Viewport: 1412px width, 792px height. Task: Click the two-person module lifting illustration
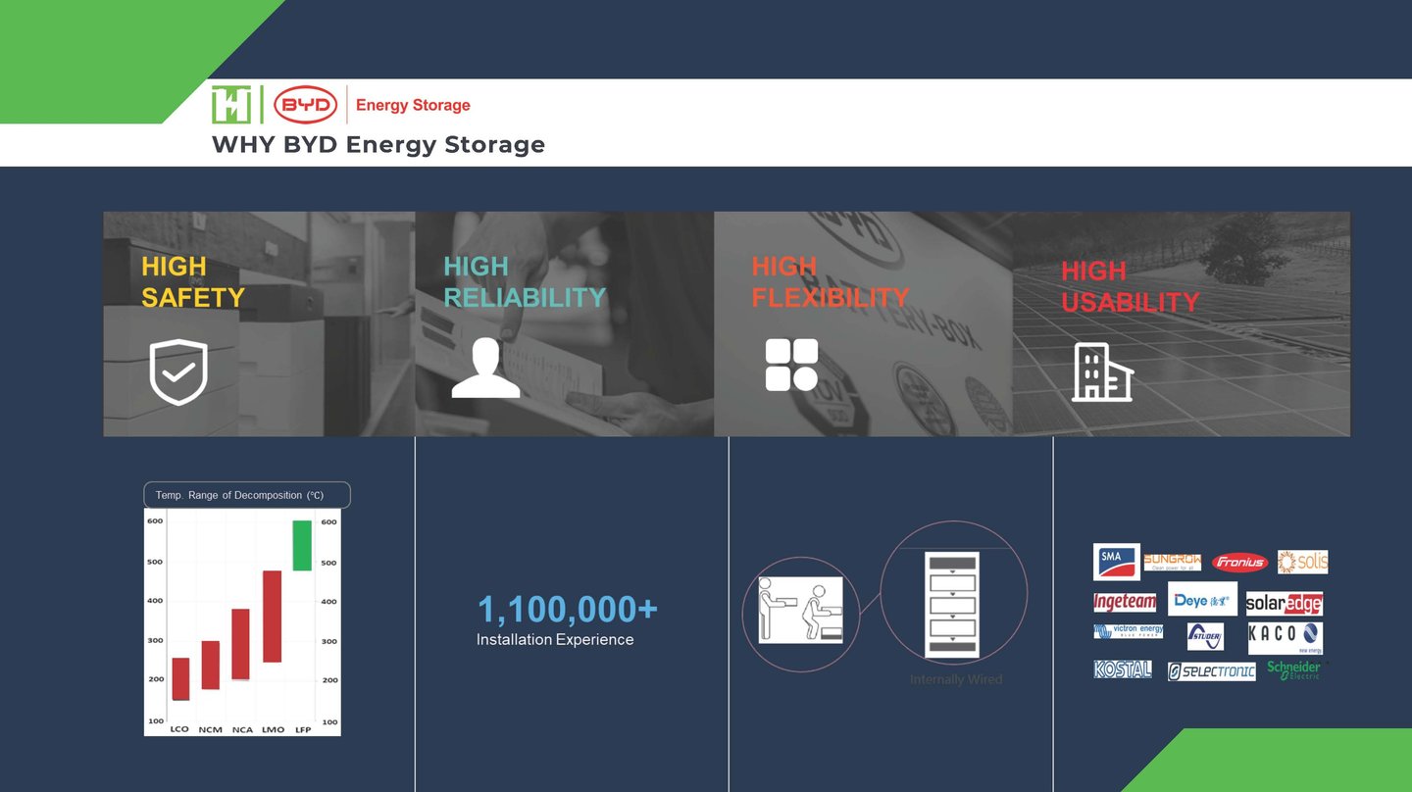point(799,610)
